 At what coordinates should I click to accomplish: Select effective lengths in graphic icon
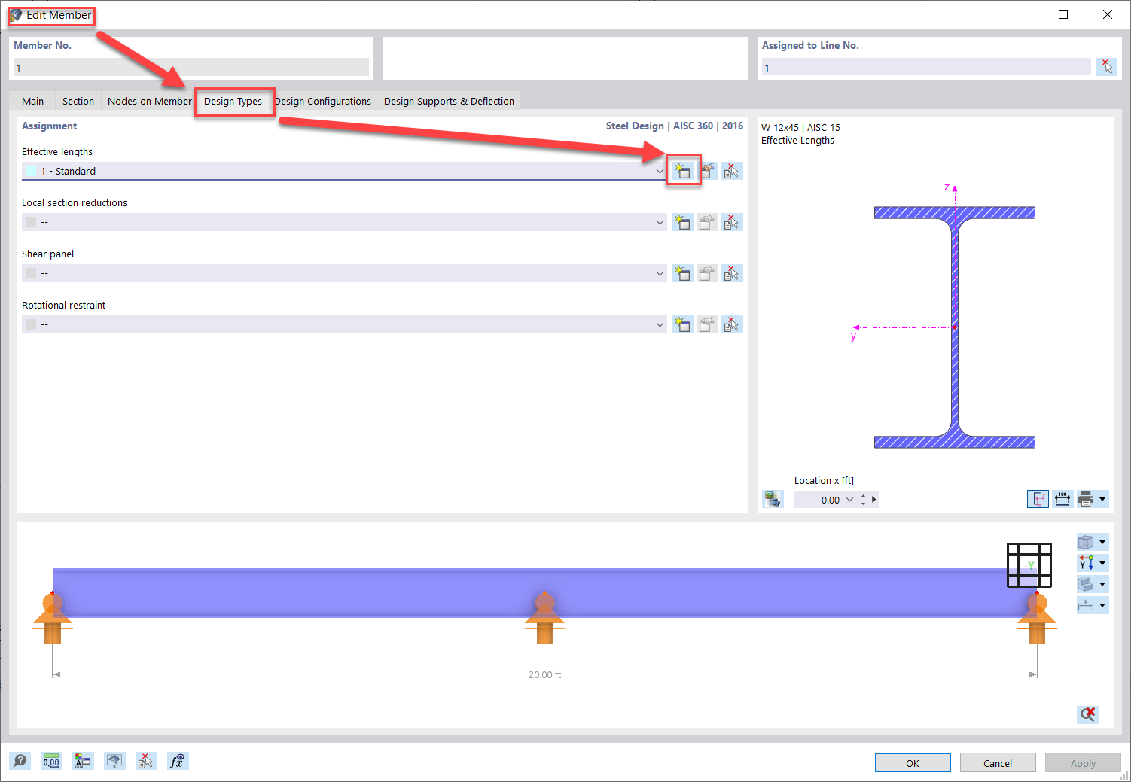click(x=732, y=171)
